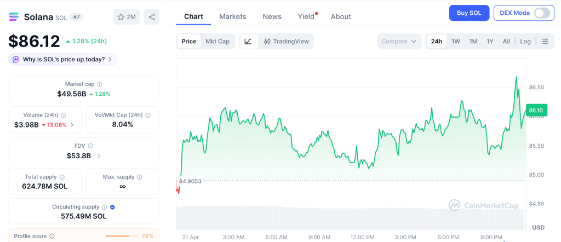Click the star watchlist icon
Image resolution: width=561 pixels, height=242 pixels.
click(x=121, y=17)
